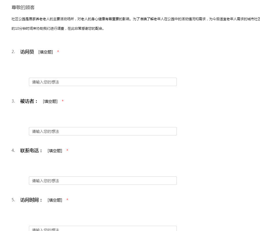Click the red required asterisk for 被访者

[63, 101]
